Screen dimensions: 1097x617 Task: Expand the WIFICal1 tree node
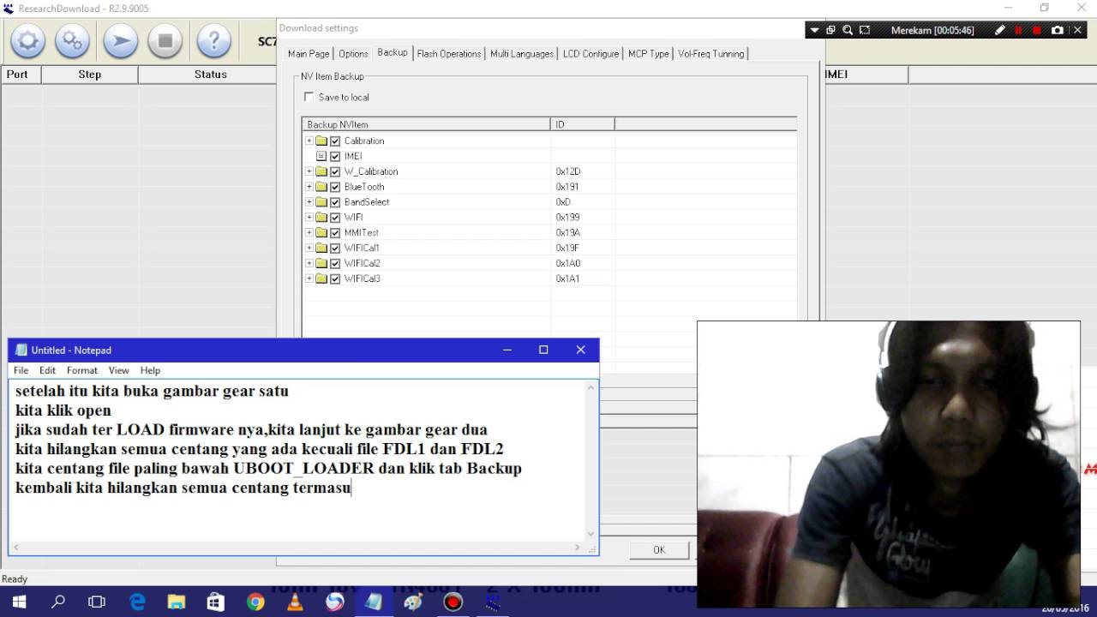pos(309,249)
